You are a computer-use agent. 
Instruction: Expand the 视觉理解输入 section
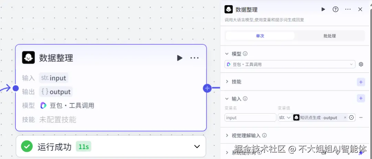(x=227, y=136)
